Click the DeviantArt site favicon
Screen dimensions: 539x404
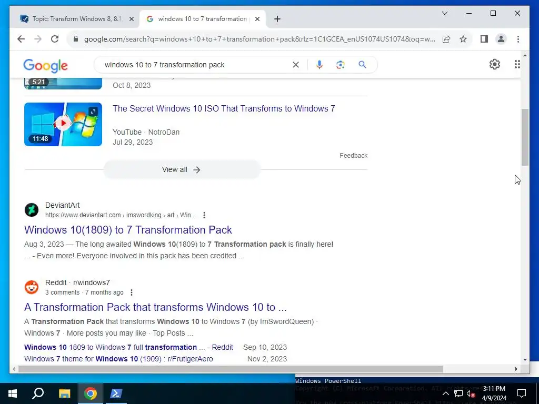(x=31, y=210)
